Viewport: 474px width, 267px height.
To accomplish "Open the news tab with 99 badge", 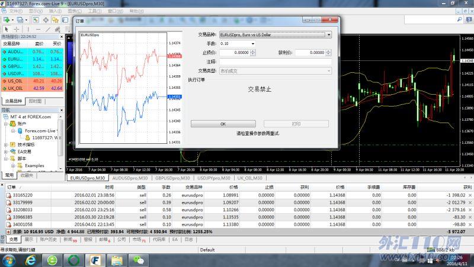I will pos(70,240).
